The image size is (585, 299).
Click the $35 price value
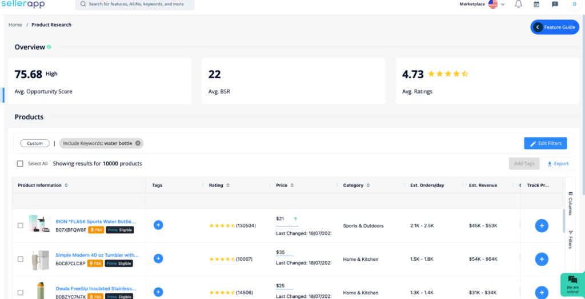pyautogui.click(x=281, y=252)
